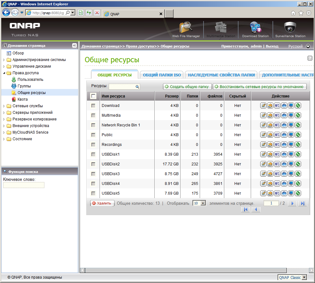
Task: Click Права доступа breadcrumb link
Action: [x=140, y=46]
